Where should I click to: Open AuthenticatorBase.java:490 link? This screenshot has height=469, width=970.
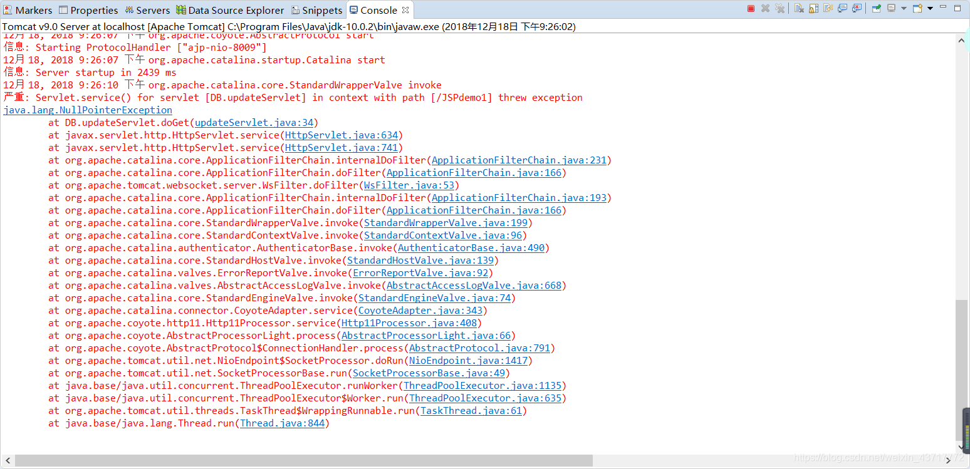471,248
